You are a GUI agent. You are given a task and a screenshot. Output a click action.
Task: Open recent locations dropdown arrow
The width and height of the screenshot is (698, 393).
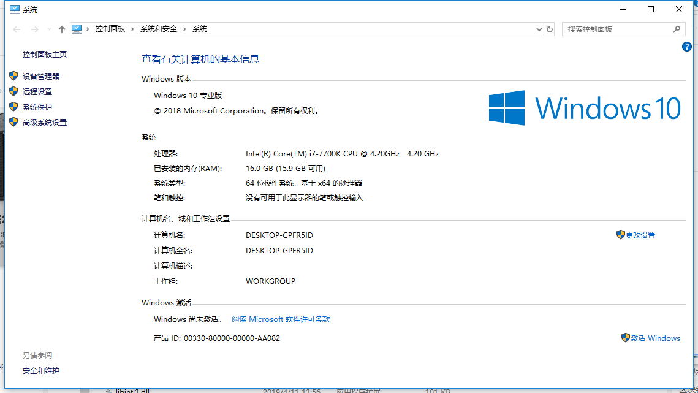pyautogui.click(x=49, y=29)
